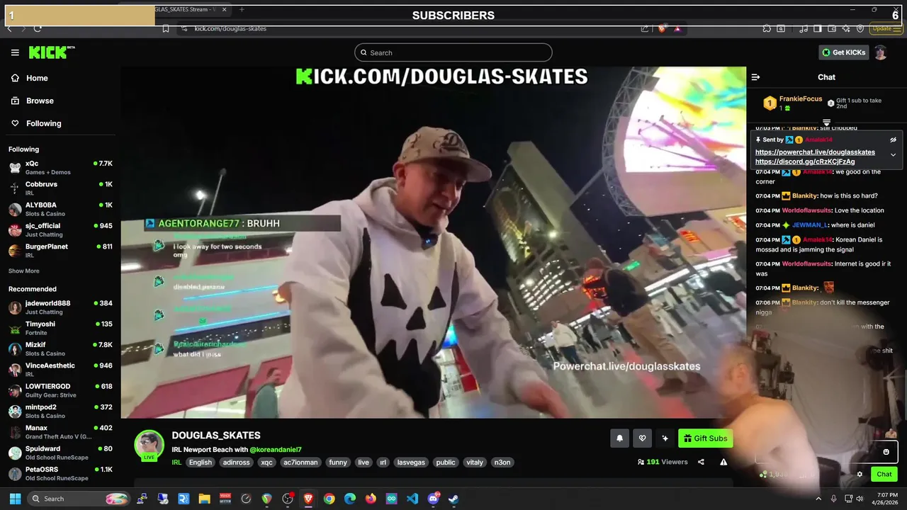Open Spuidward recommended channel
This screenshot has height=510, width=907.
pyautogui.click(x=60, y=453)
